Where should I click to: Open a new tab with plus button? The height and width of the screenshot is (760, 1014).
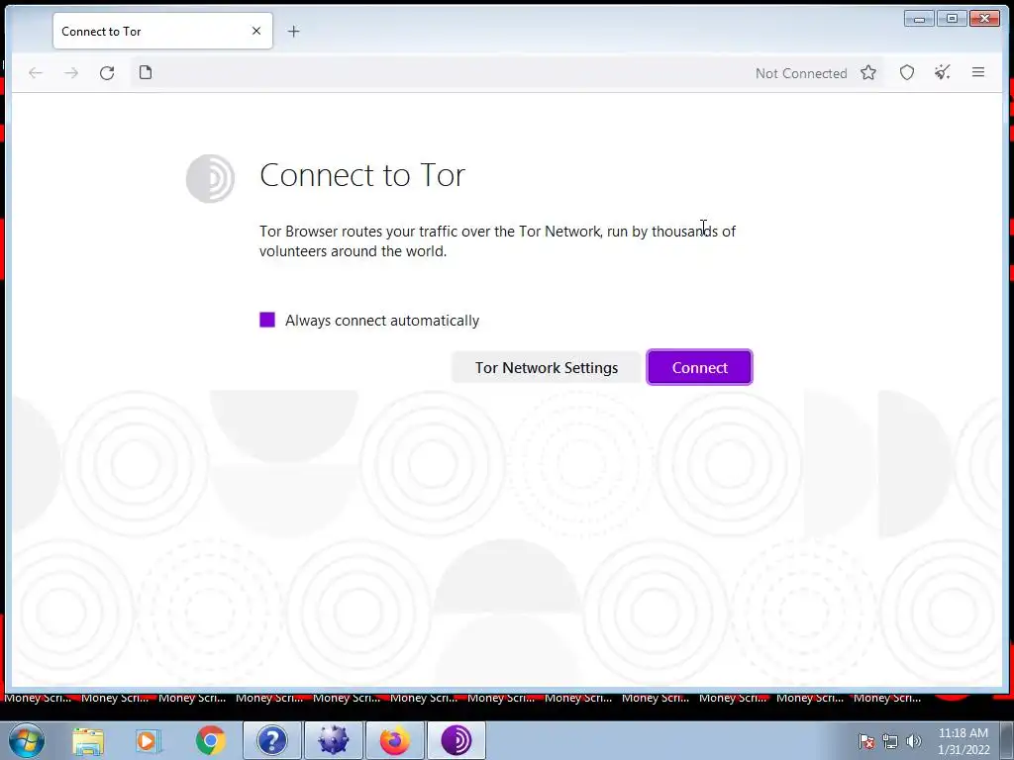(293, 31)
